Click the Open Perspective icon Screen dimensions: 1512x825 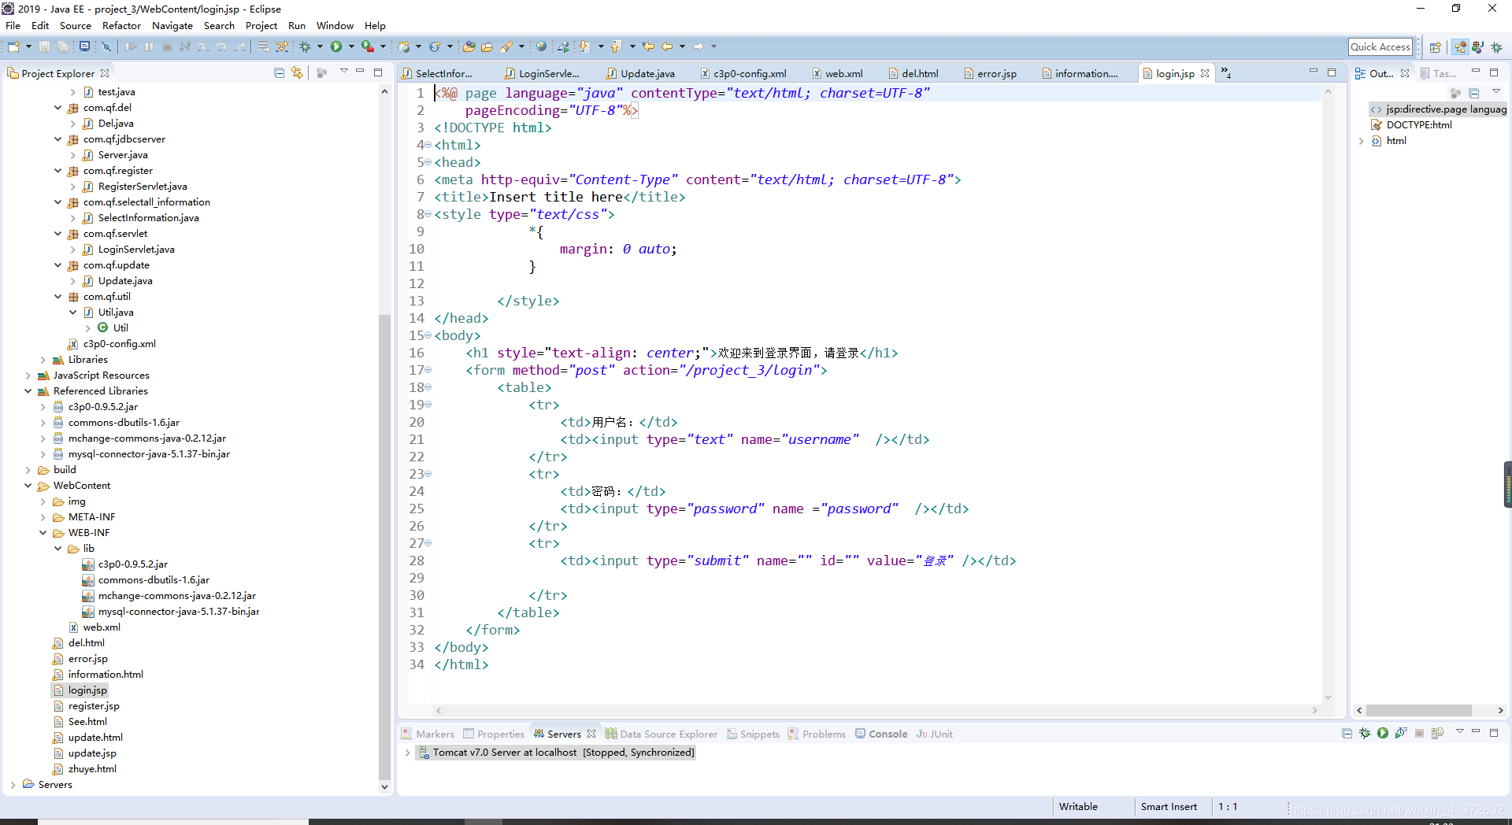(1435, 47)
